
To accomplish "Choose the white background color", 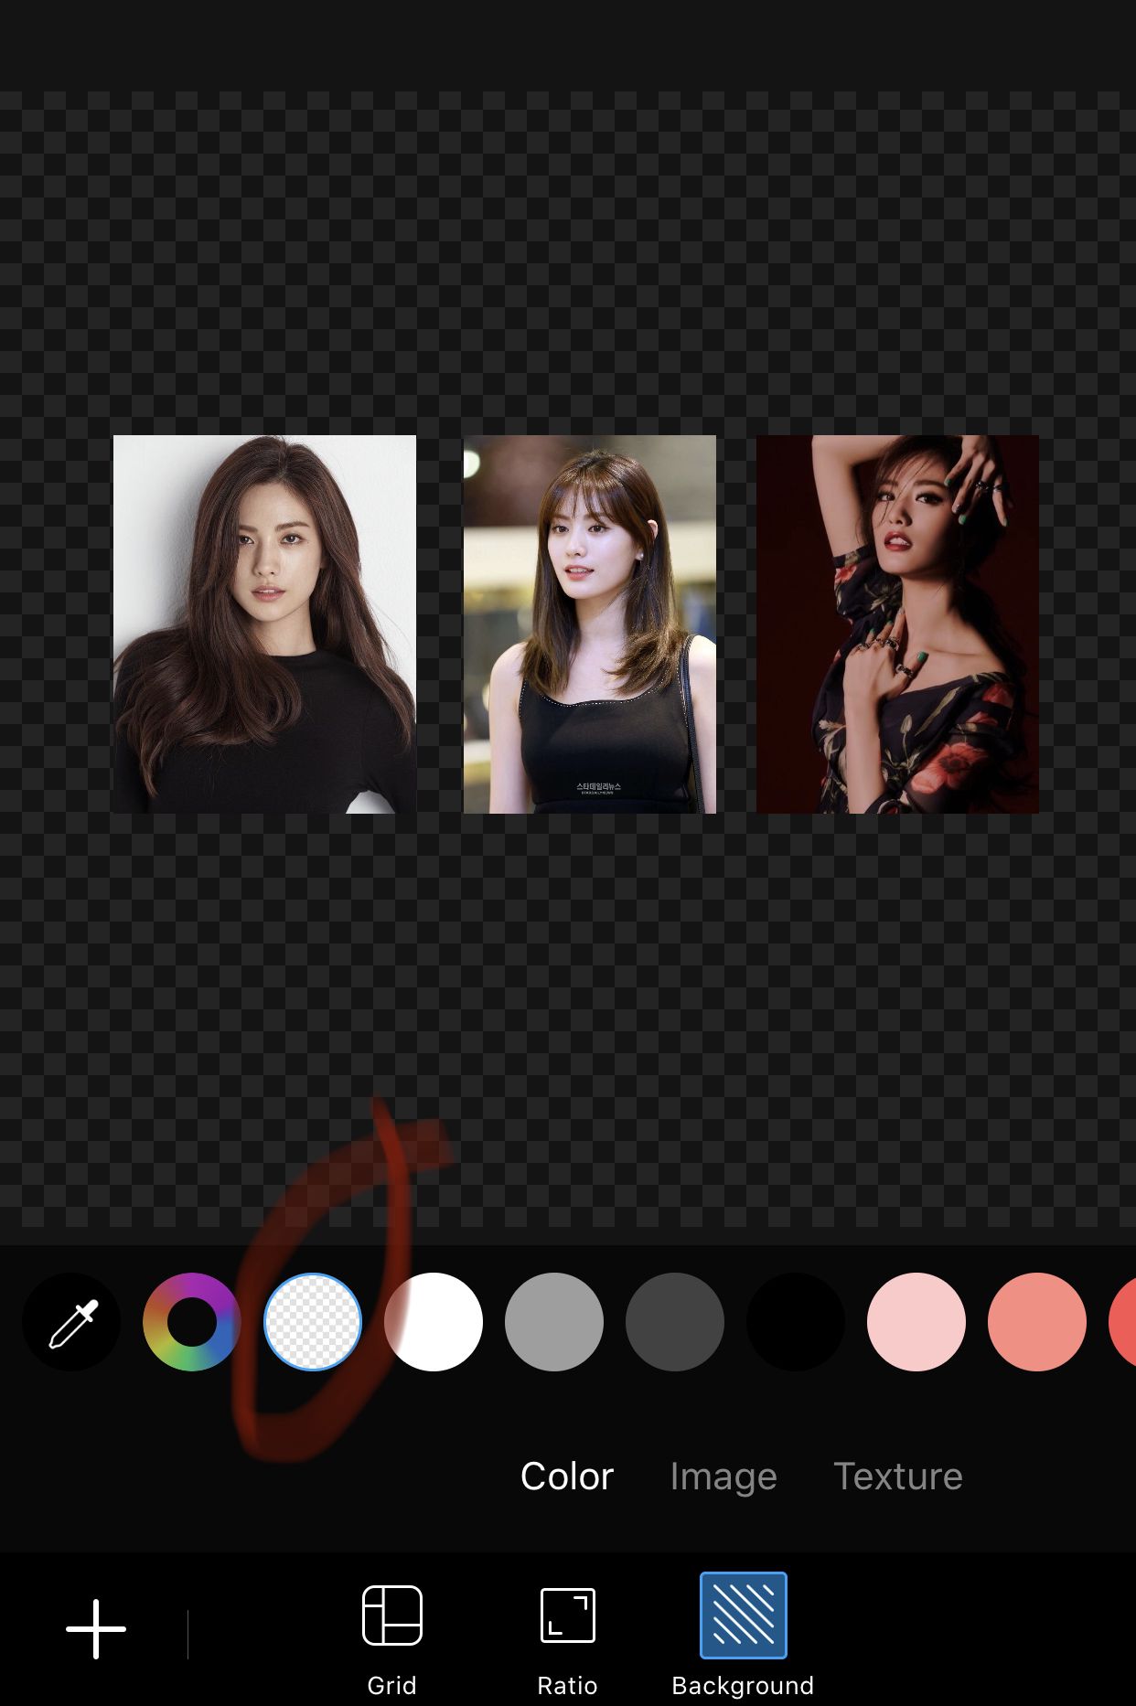I will pos(434,1322).
